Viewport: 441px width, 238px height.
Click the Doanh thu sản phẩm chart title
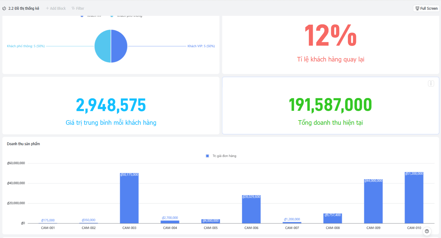coord(23,144)
